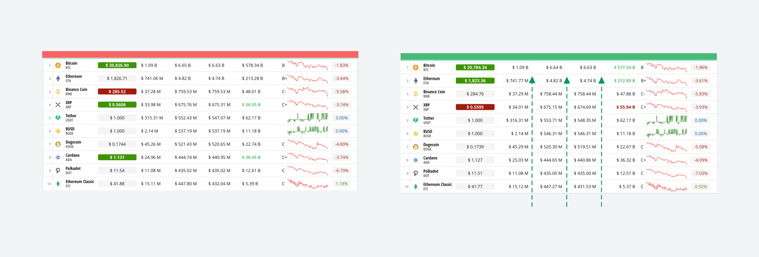Open Binance Coin name in right table
The width and height of the screenshot is (759, 257).
434,92
